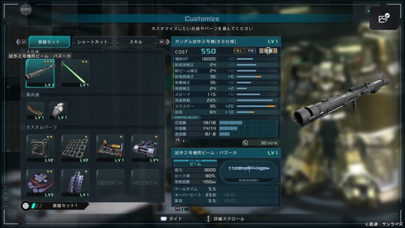Select the LV4 thruster pack custom part
Image resolution: width=405 pixels, height=228 pixels.
[x=145, y=148]
